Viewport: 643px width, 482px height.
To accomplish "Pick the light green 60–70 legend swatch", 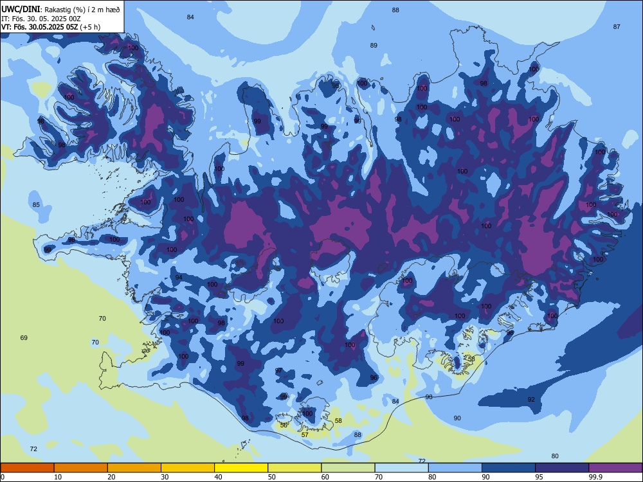I will point(348,468).
